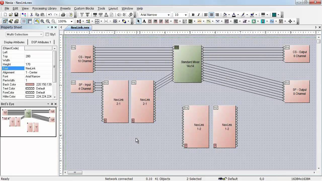Screen dimensions: 322x181
Task: Toggle the ruler display button
Action: [x=29, y=21]
